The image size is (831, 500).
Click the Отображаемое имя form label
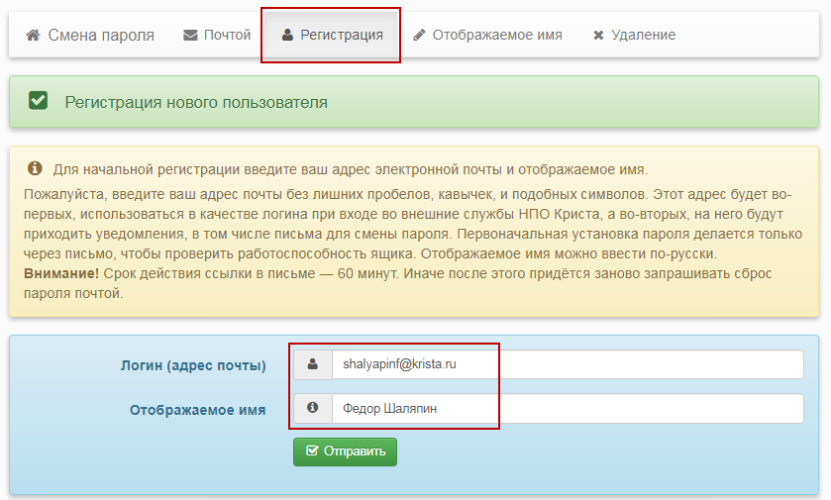pos(197,409)
